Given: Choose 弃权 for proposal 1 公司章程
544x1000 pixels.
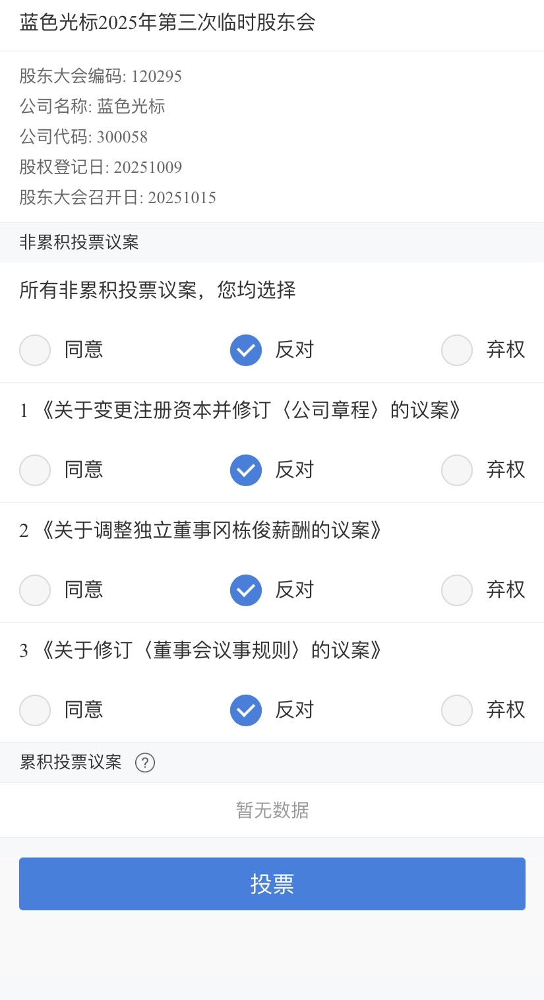Looking at the screenshot, I should point(457,470).
